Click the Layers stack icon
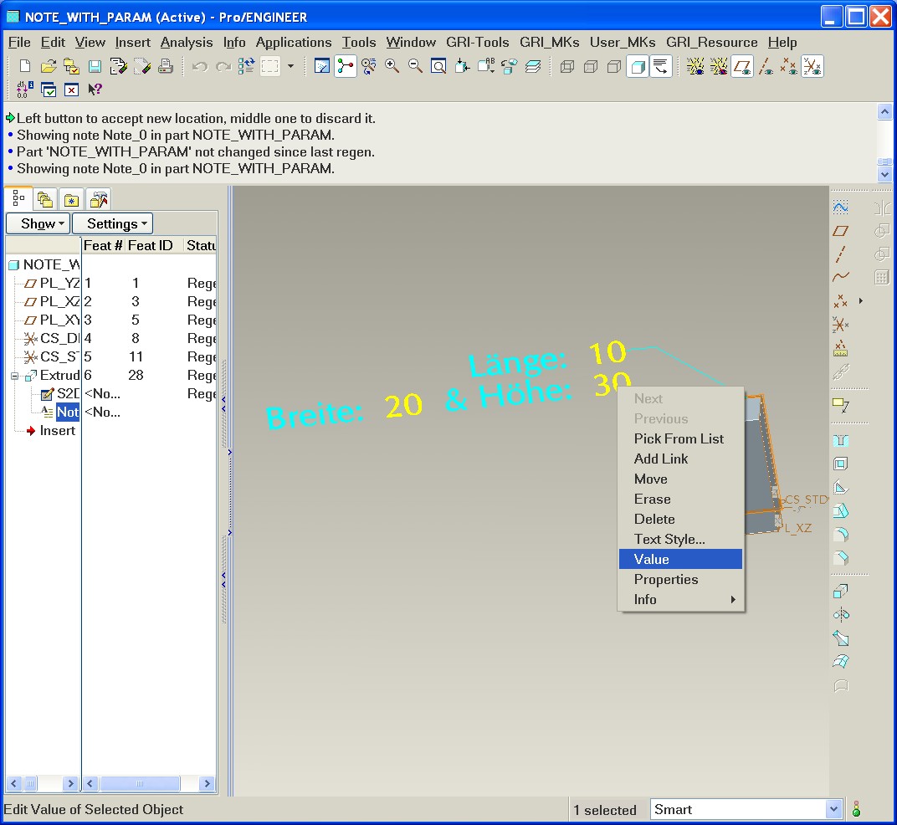Screen dimensions: 897x825 (532, 66)
